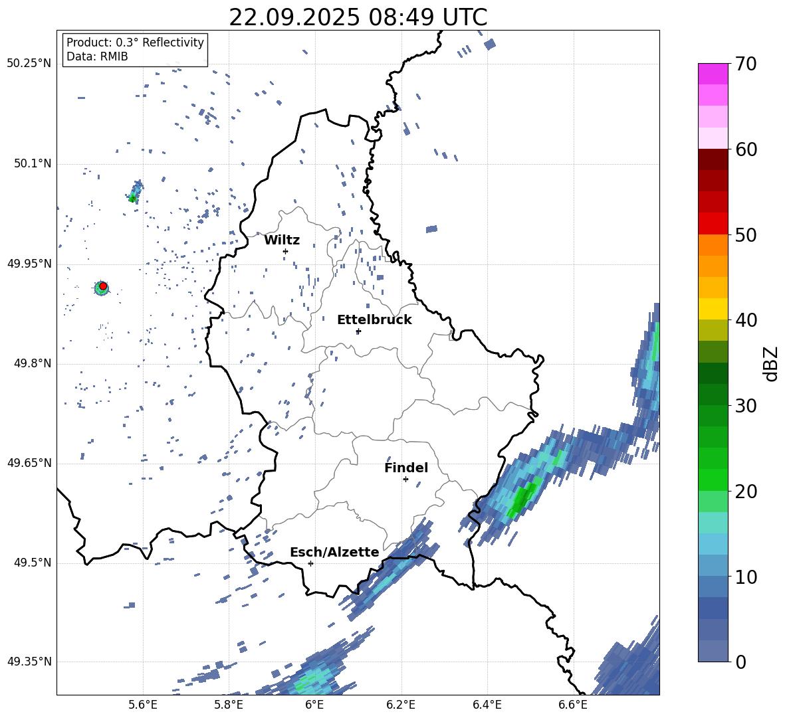The image size is (787, 718).
Task: Click the Esch/Alzette location cross marker
Action: (x=310, y=563)
